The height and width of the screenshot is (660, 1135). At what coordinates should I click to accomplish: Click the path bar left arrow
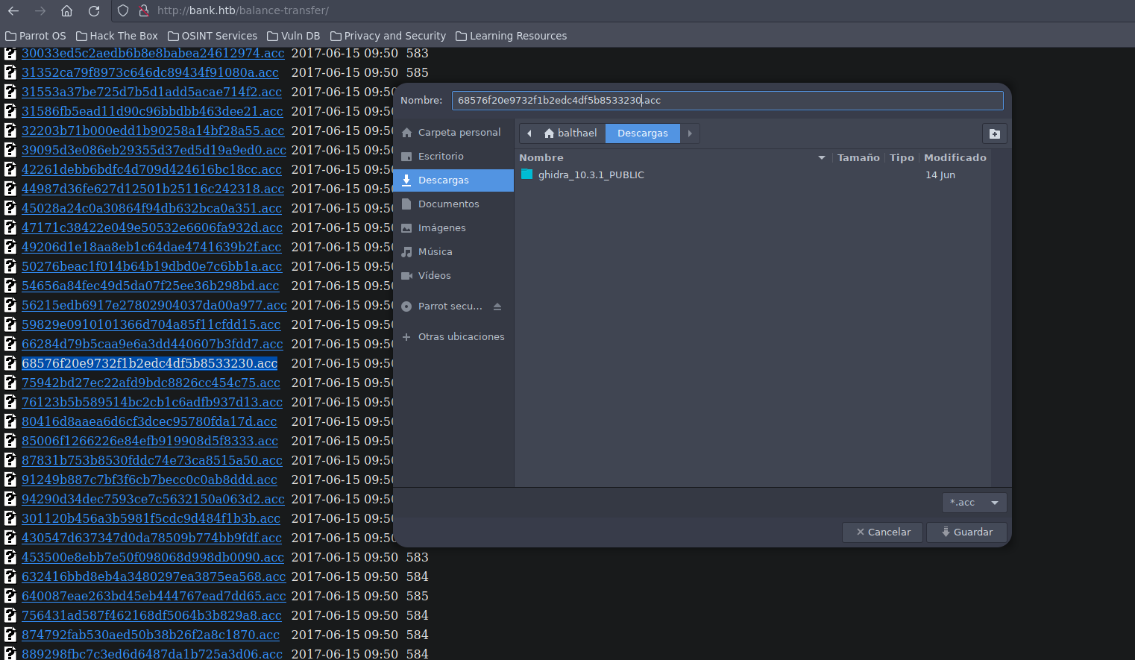529,133
